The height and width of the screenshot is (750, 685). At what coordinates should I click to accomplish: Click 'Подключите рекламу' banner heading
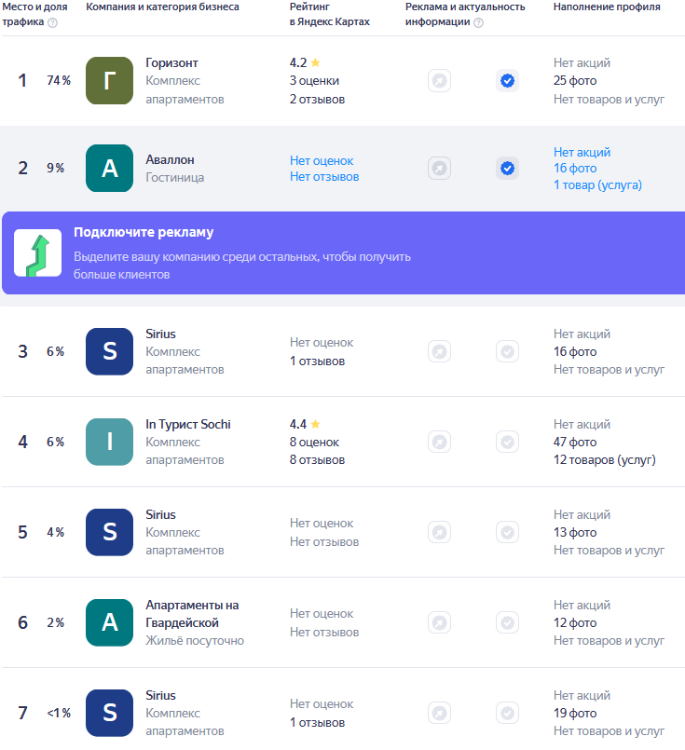pos(144,233)
